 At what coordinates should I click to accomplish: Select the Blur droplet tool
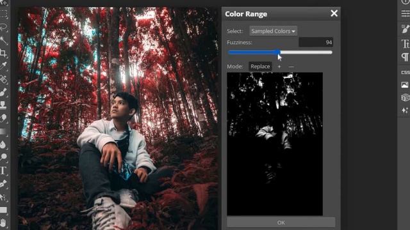tap(3, 144)
